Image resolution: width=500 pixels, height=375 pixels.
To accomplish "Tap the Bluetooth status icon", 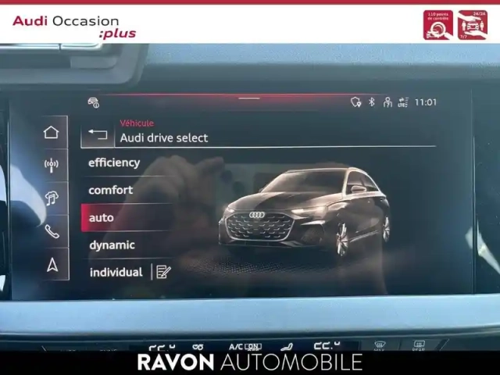I will pyautogui.click(x=372, y=102).
